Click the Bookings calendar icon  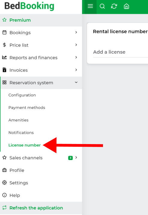tap(5, 32)
